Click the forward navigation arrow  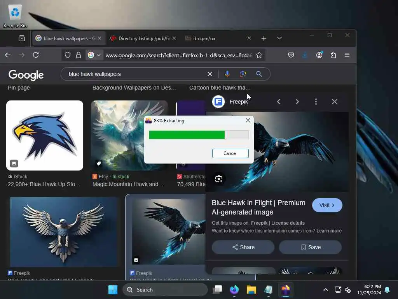pyautogui.click(x=22, y=55)
